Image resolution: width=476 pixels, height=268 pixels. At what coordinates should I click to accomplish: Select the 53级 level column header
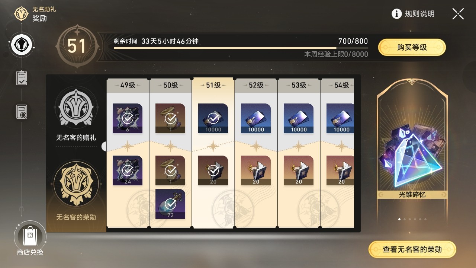coord(299,85)
